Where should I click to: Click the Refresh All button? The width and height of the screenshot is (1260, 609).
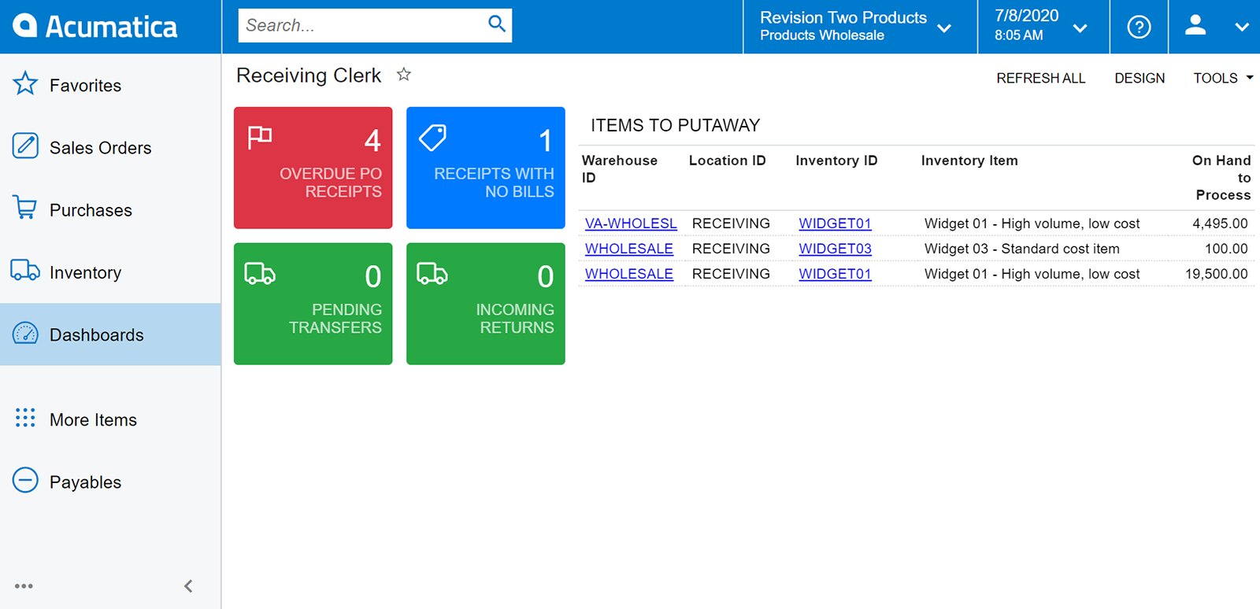(x=1040, y=78)
